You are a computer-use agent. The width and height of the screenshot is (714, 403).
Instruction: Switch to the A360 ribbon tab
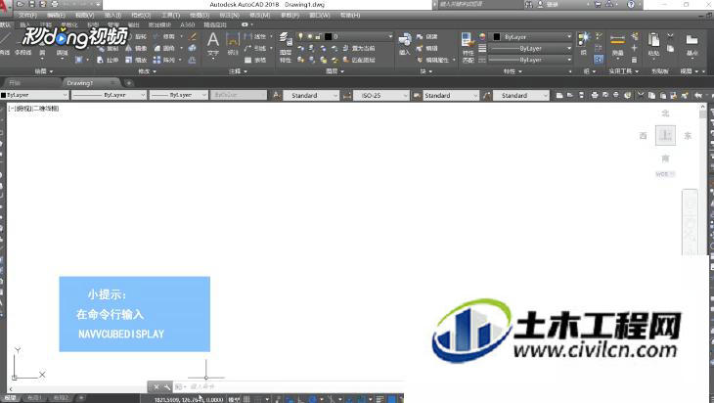[187, 24]
